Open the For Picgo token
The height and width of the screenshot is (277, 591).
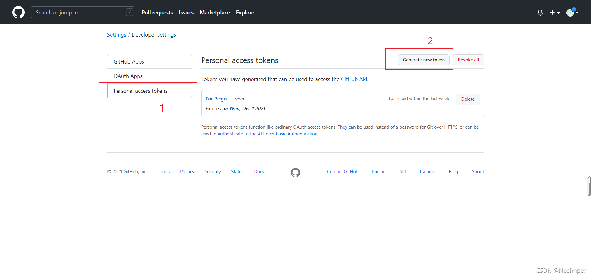[216, 99]
